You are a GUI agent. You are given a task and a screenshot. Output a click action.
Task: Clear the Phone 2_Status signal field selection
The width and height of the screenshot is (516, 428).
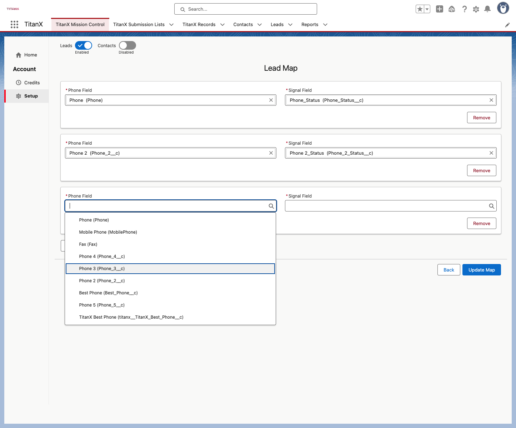[x=491, y=153]
